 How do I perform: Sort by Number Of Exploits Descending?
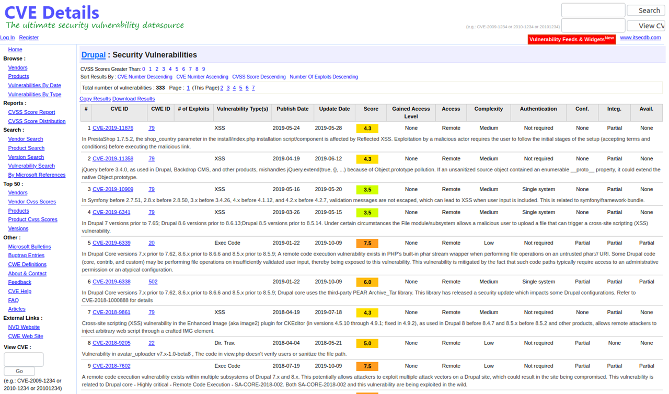pyautogui.click(x=324, y=77)
